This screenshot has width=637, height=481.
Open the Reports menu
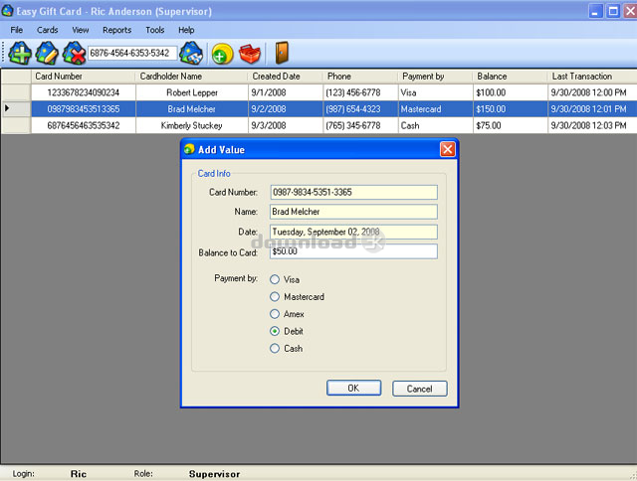point(116,30)
